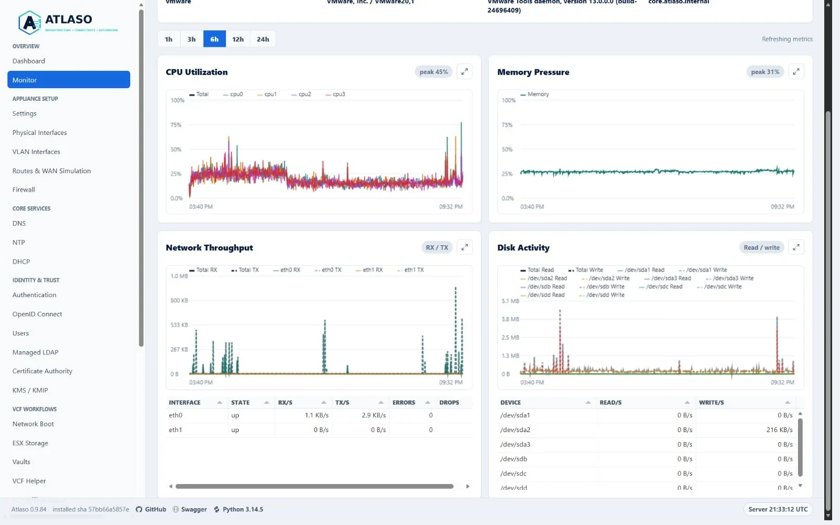Select the 1h time range
Image resolution: width=840 pixels, height=525 pixels.
[169, 39]
